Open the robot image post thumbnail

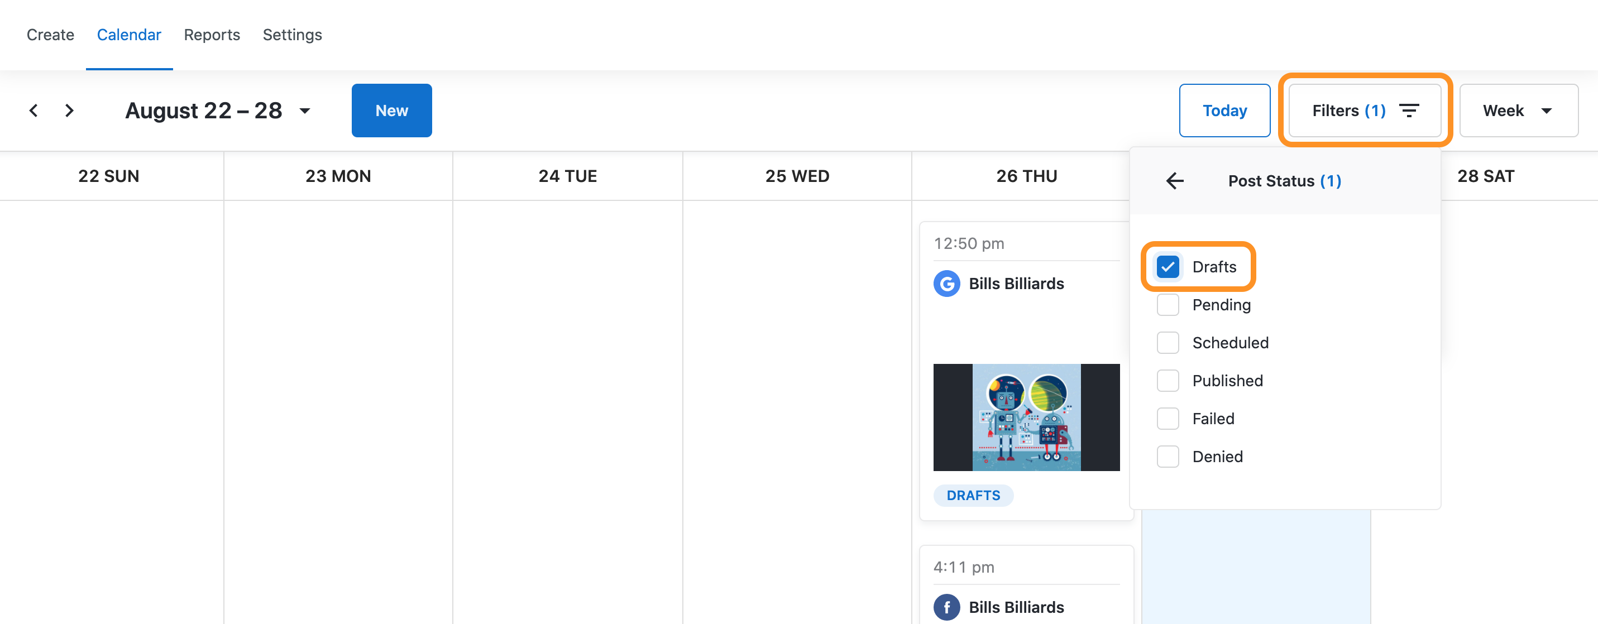coord(1026,417)
